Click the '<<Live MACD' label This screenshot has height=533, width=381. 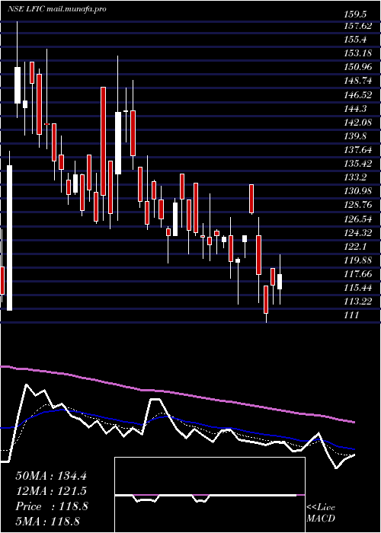321,513
